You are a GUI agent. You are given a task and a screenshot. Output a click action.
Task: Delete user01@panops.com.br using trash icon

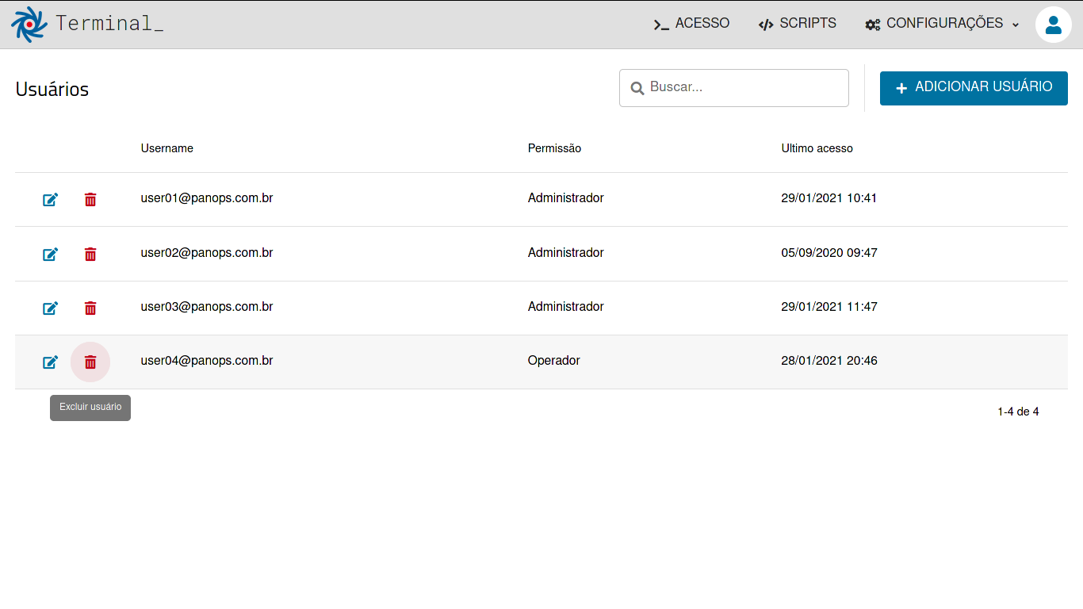(x=90, y=200)
